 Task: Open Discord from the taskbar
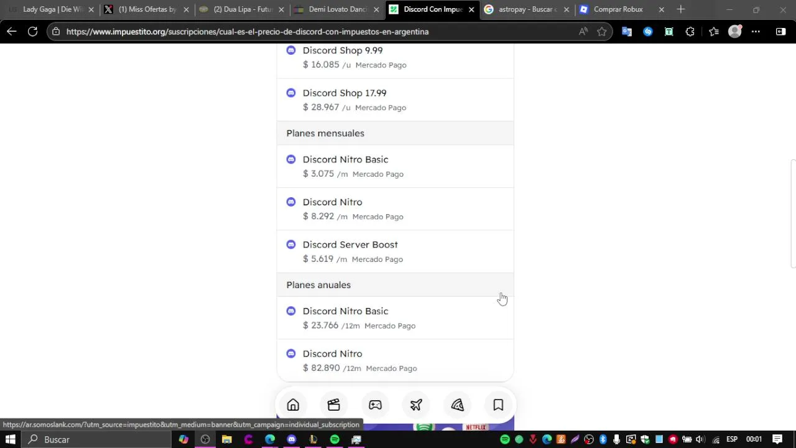tap(292, 439)
